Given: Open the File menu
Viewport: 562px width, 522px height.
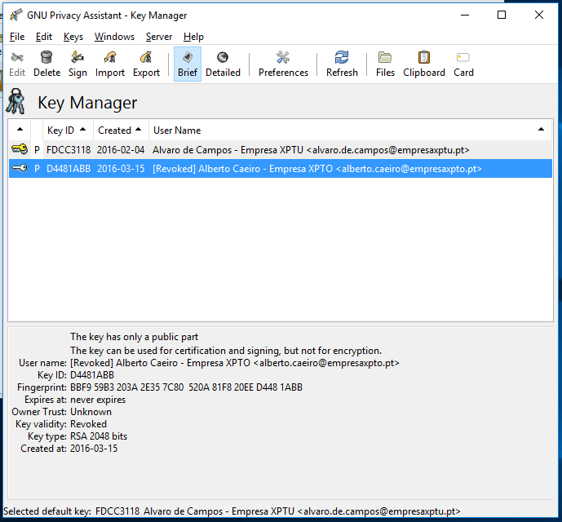Looking at the screenshot, I should (x=17, y=37).
